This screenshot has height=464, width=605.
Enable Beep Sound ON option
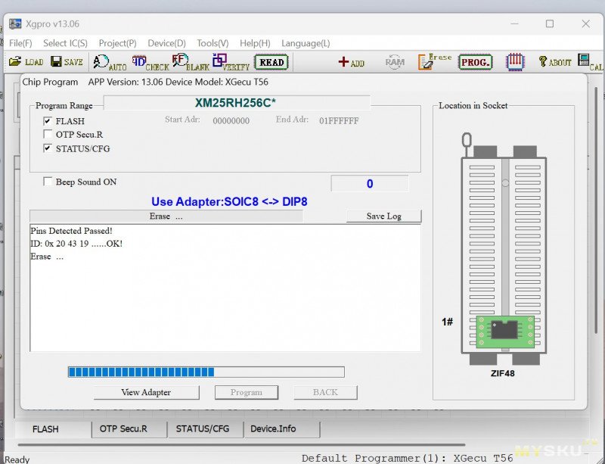[48, 182]
